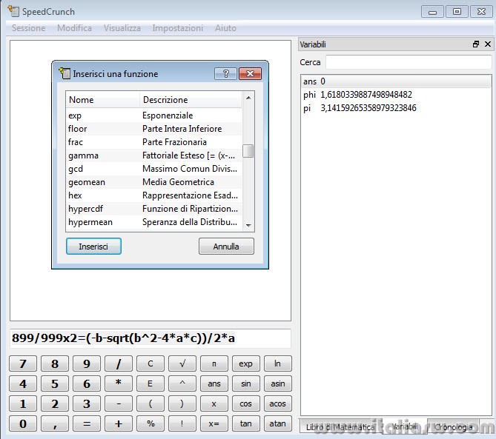Click the open parenthesis keypad button

tap(151, 403)
